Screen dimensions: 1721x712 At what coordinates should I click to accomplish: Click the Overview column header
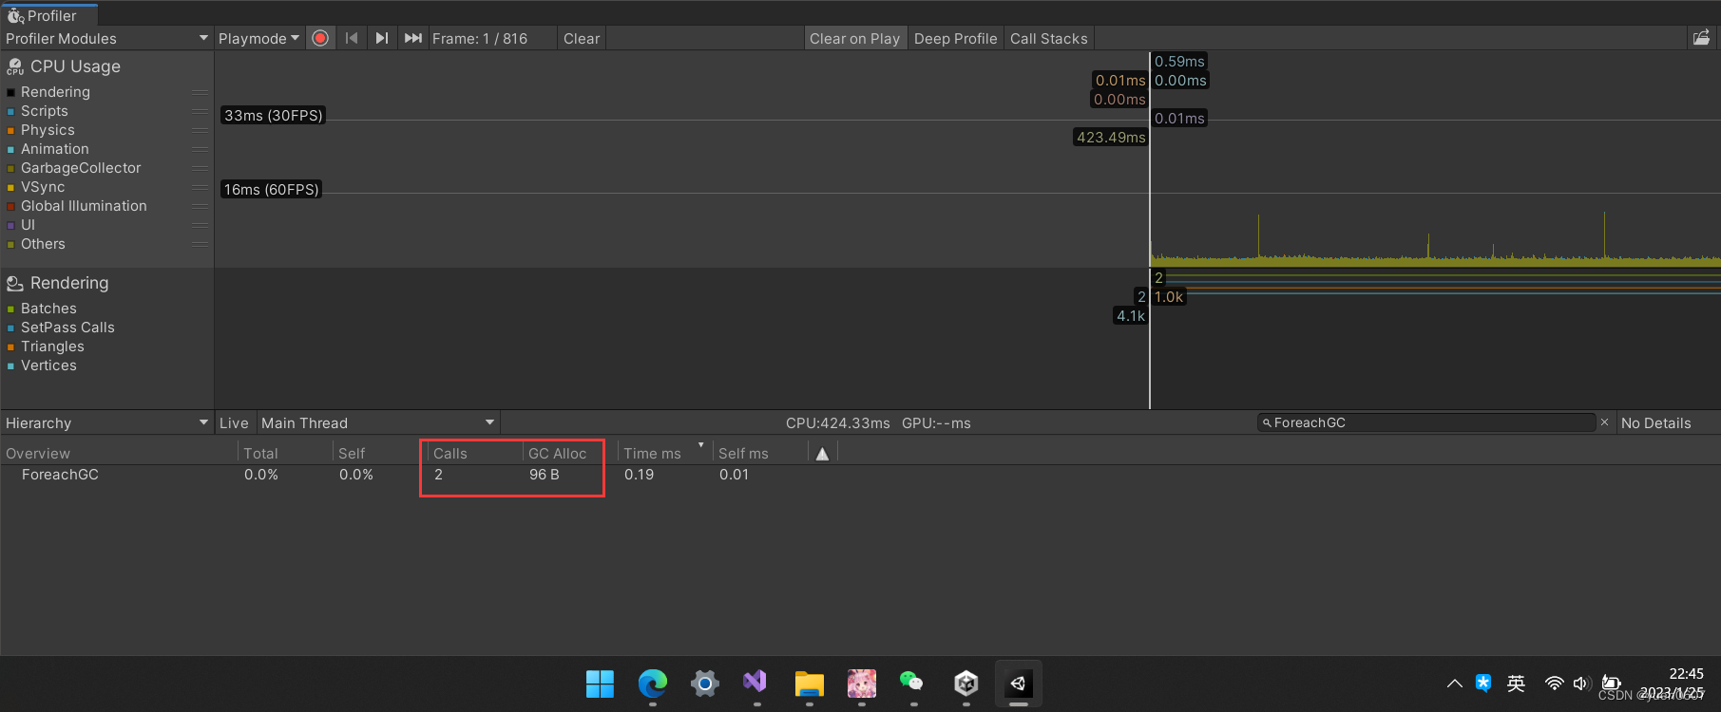(118, 454)
